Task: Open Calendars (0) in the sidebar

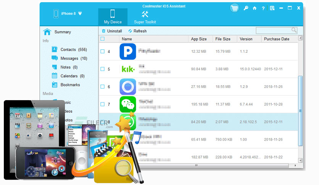Action: [x=72, y=76]
